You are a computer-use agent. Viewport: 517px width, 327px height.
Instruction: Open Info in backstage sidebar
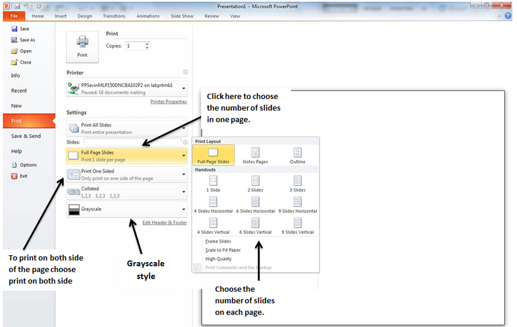(x=16, y=75)
